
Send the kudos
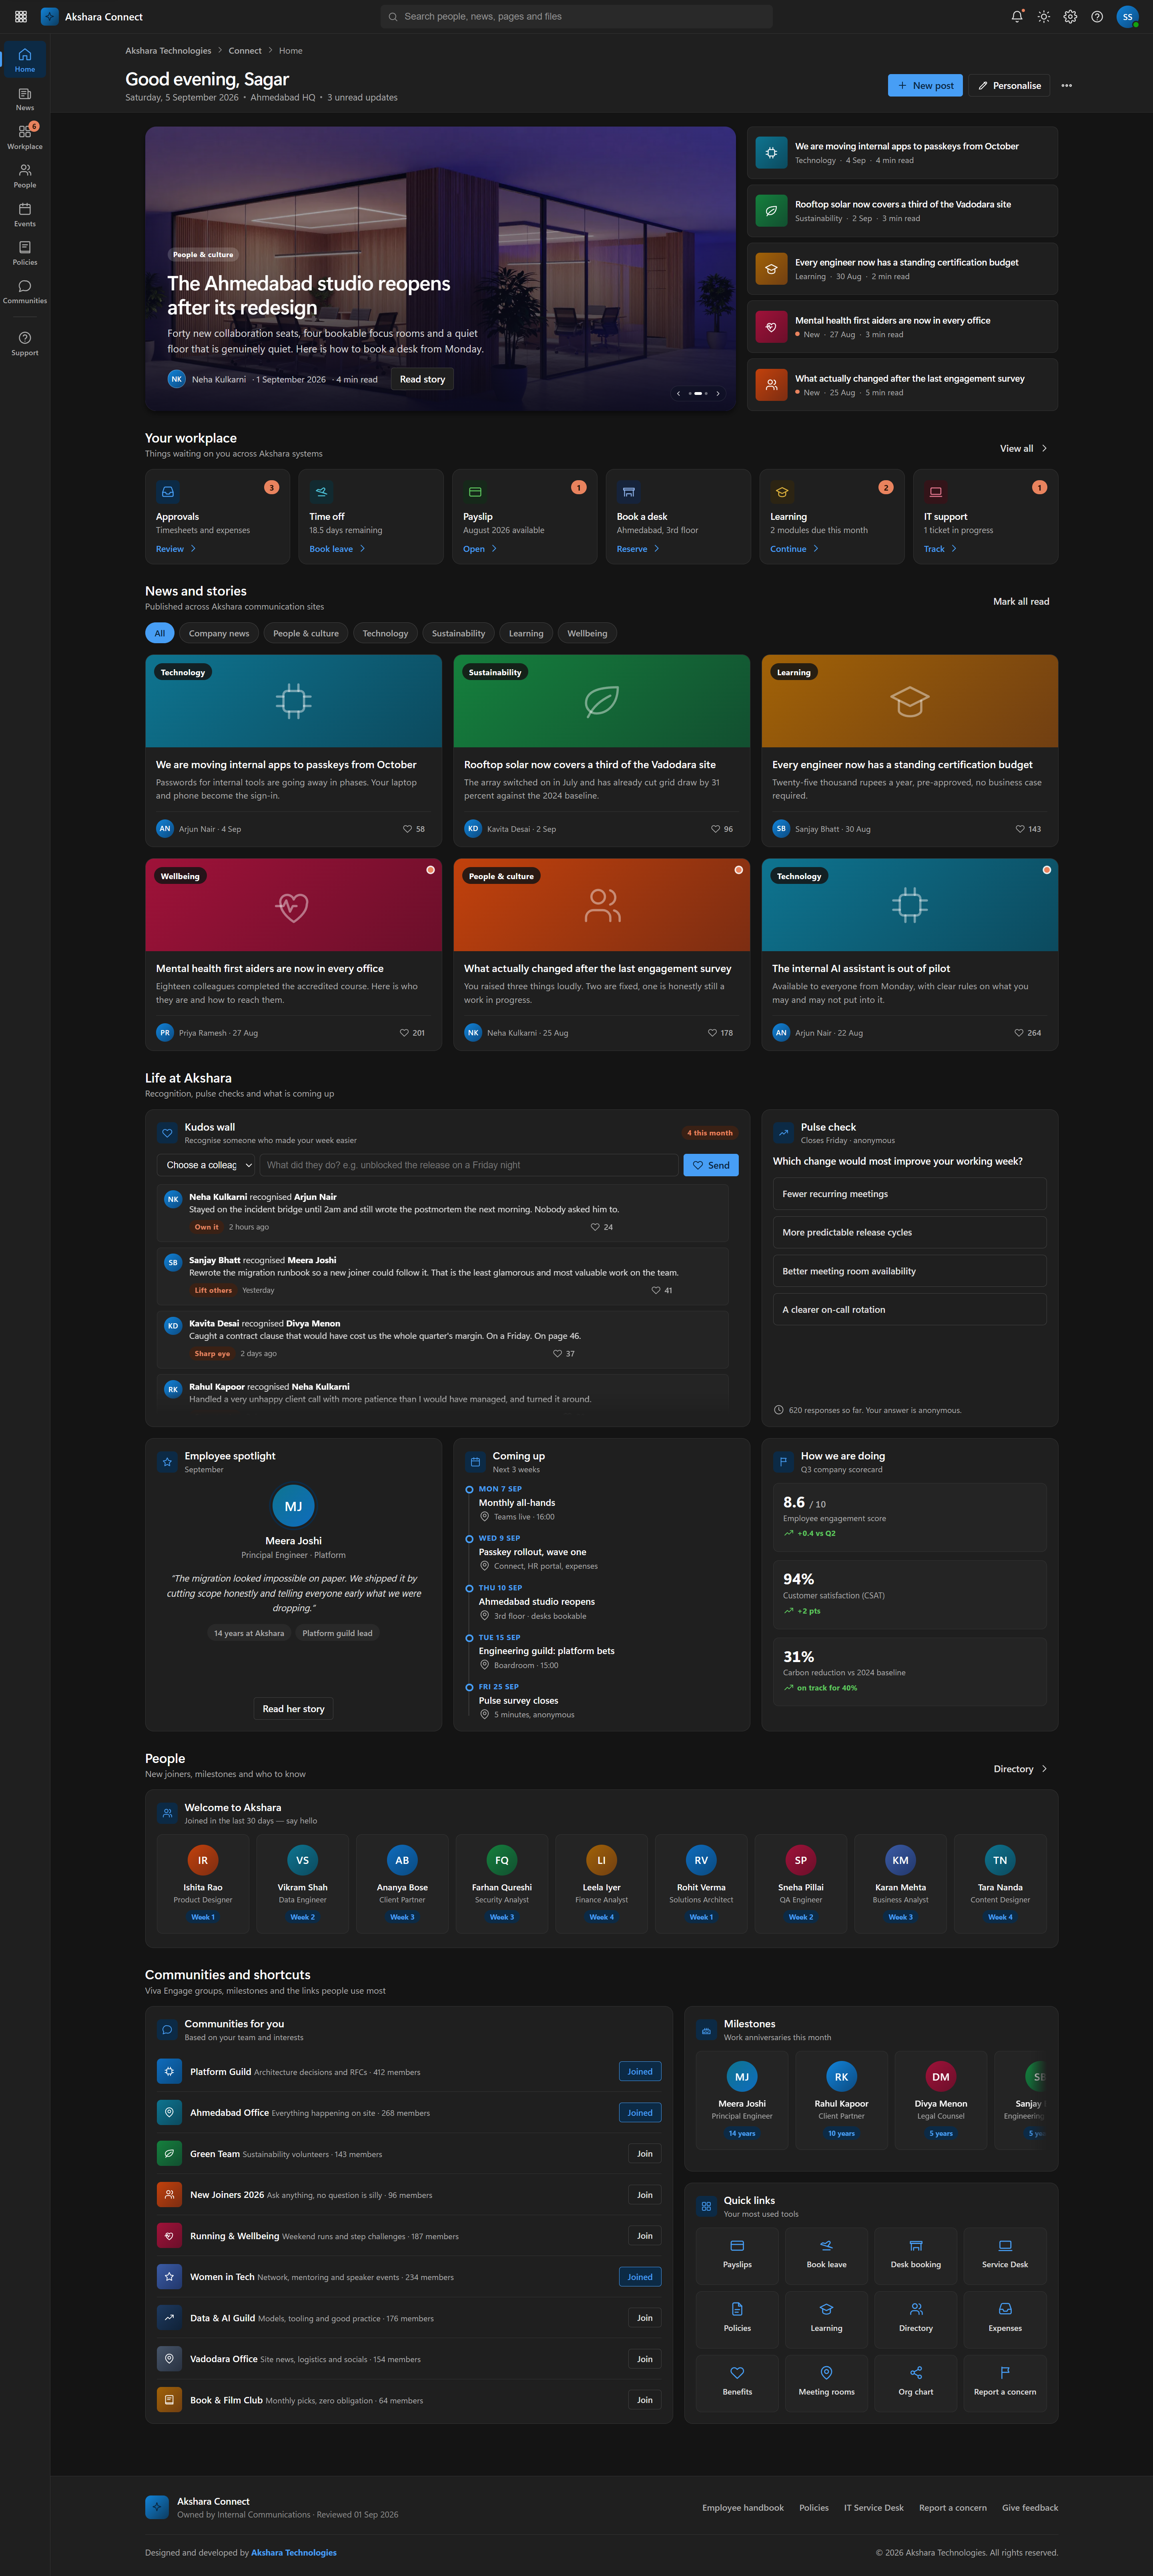pyautogui.click(x=712, y=1165)
